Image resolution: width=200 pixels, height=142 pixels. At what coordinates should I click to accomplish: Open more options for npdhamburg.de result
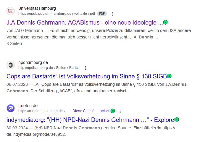tap(86, 68)
